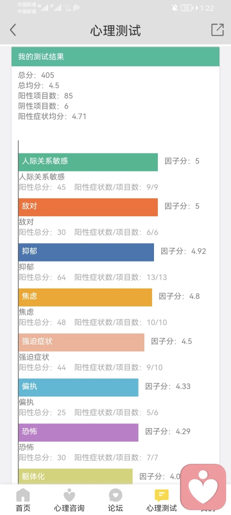This screenshot has width=231, height=515.
Task: Tap the back arrow icon
Action: click(x=13, y=30)
